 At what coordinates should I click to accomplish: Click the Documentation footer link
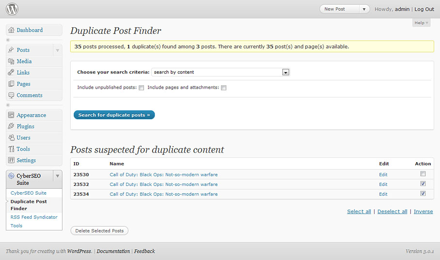coord(113,251)
